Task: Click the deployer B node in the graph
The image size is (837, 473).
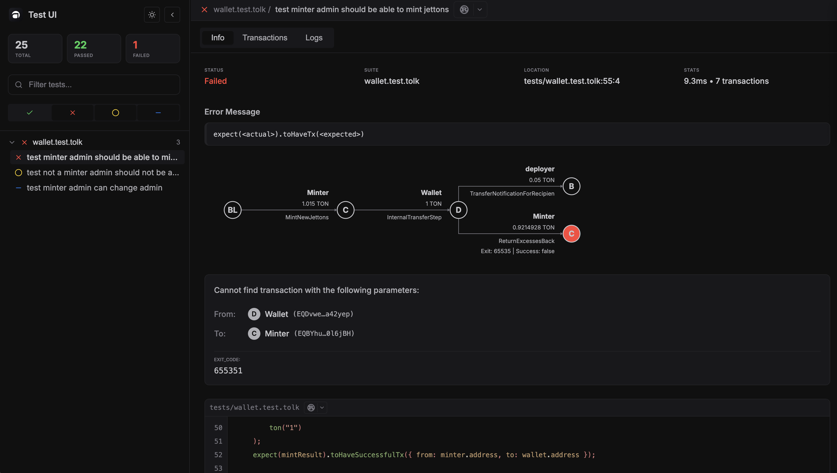Action: click(572, 186)
